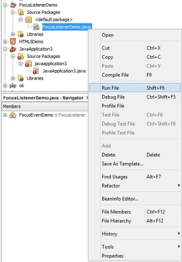
Task: Click the default package icon
Action: [x=28, y=20]
